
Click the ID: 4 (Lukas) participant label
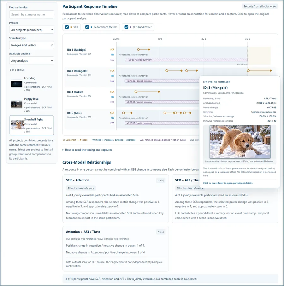[x=75, y=92]
